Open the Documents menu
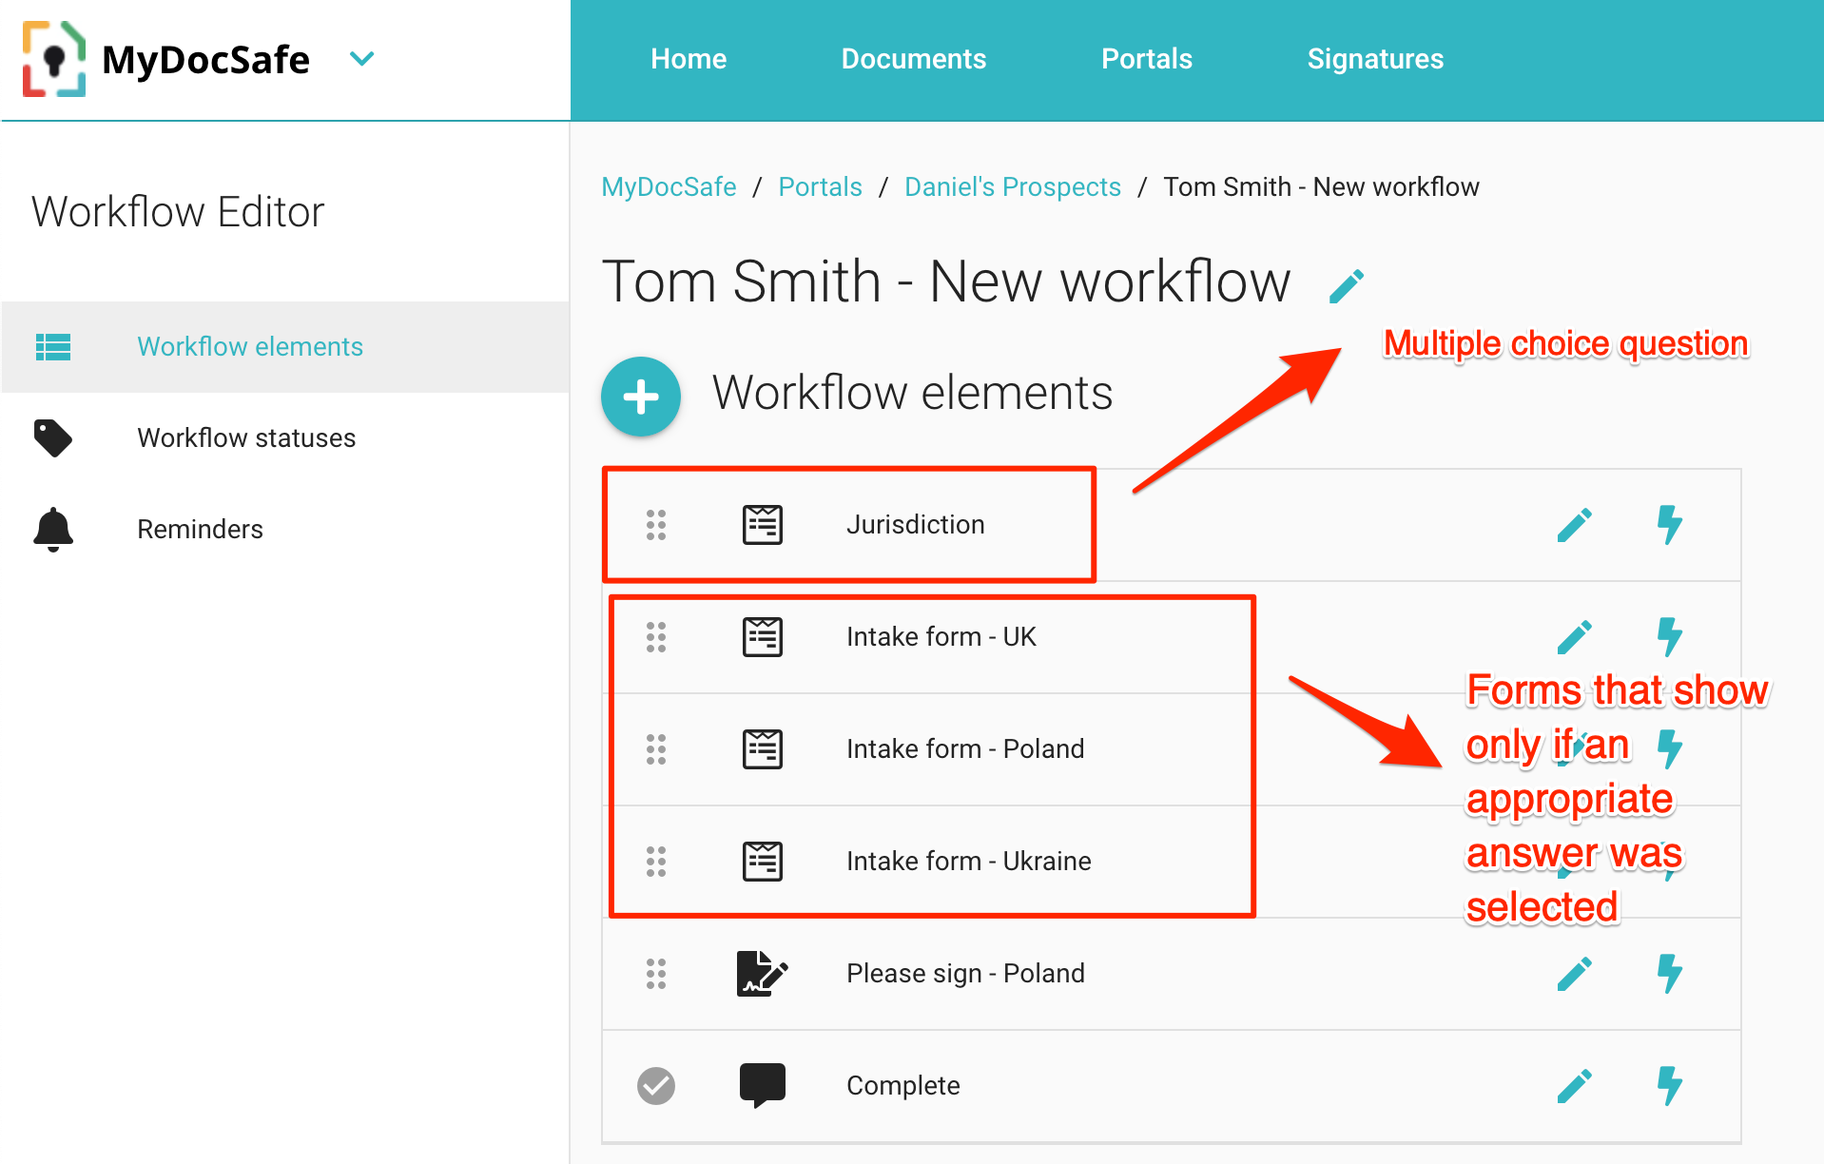 913,59
